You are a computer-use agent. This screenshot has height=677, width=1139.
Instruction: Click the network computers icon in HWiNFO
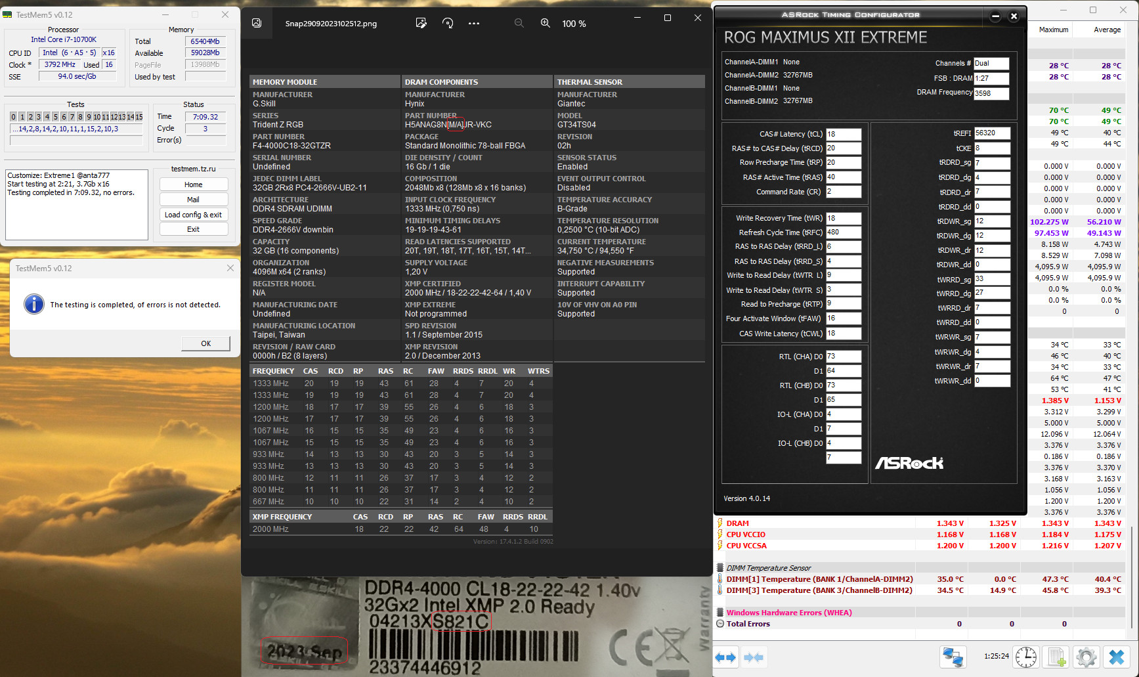click(953, 657)
